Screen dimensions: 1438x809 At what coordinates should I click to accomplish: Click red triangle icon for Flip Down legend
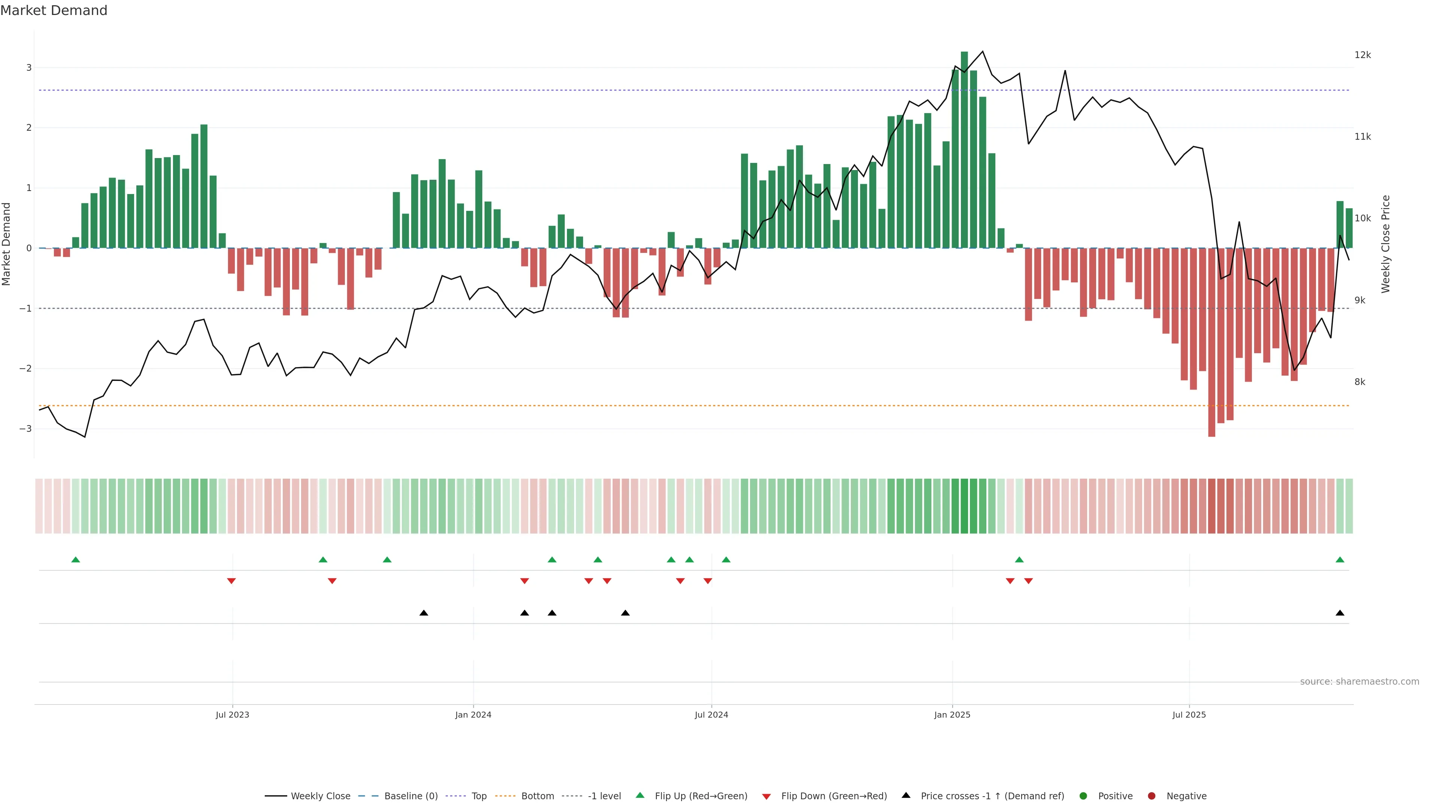point(767,796)
